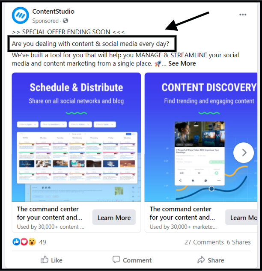Screen dimensions: 262x271
Task: Like the ContentStudio post
Action: (51, 260)
